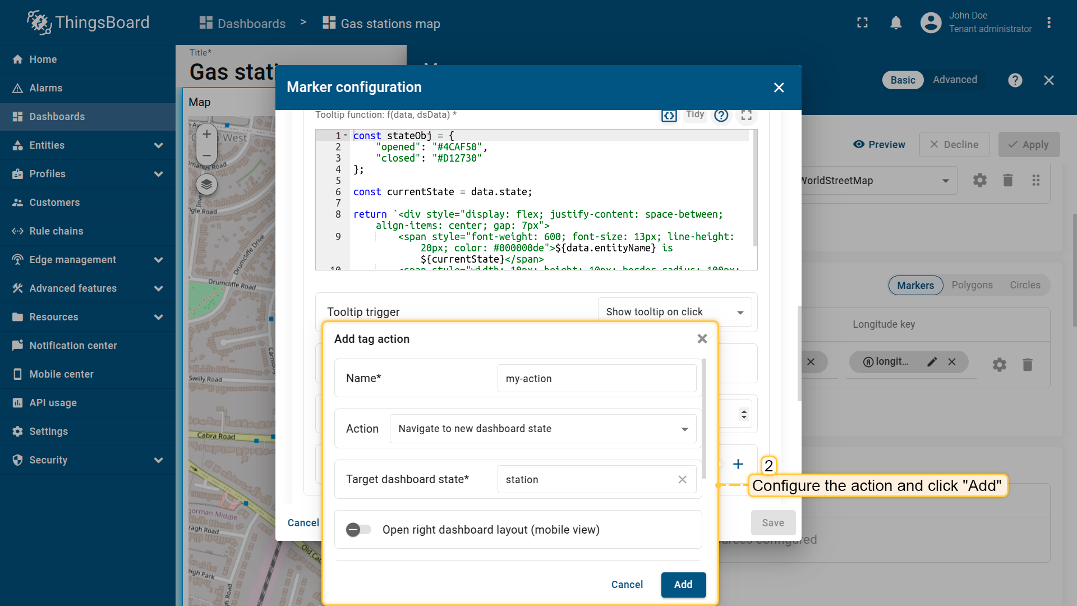Click the map layers icon
1077x606 pixels.
206,184
